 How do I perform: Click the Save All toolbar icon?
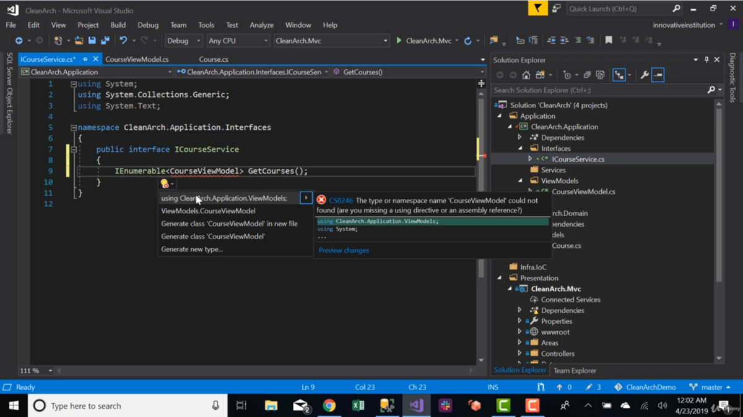105,41
